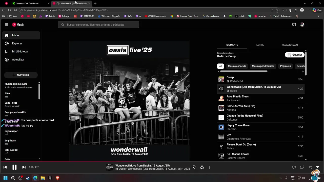Open Steam from the taskbar
Image resolution: width=324 pixels, height=182 pixels.
pos(28,178)
